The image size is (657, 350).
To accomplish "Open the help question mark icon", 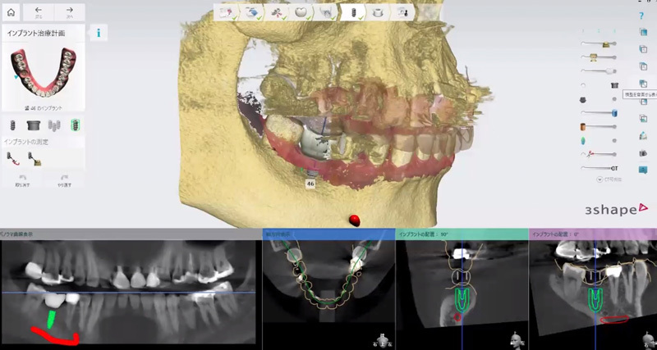I will click(x=641, y=16).
